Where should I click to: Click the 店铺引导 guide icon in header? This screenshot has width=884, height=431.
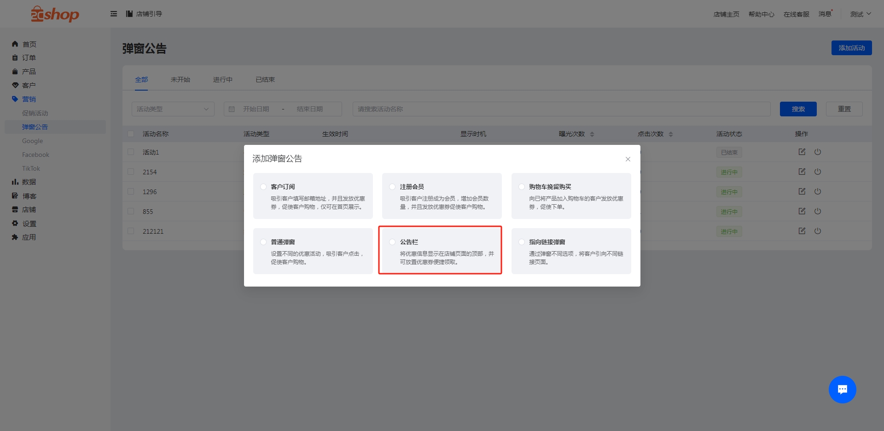[129, 14]
